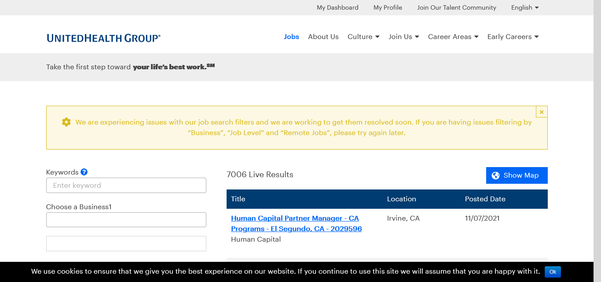Click the Choose a Business field
The image size is (601, 282).
[x=126, y=220]
